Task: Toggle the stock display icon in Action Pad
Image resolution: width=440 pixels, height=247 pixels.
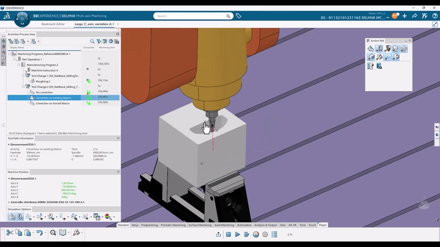Action: click(396, 49)
